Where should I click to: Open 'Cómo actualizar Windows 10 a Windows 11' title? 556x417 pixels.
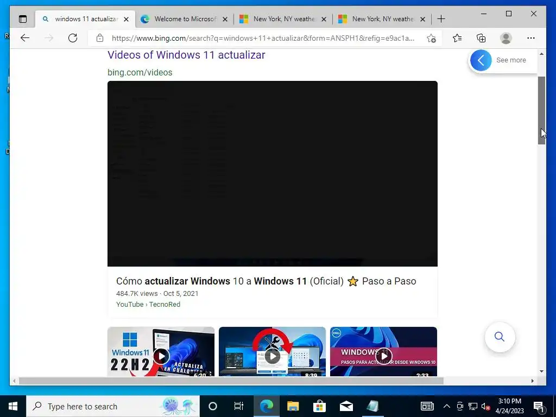[x=266, y=281]
